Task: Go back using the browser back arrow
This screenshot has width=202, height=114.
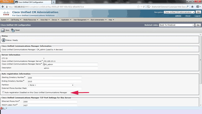Action: tap(3, 7)
